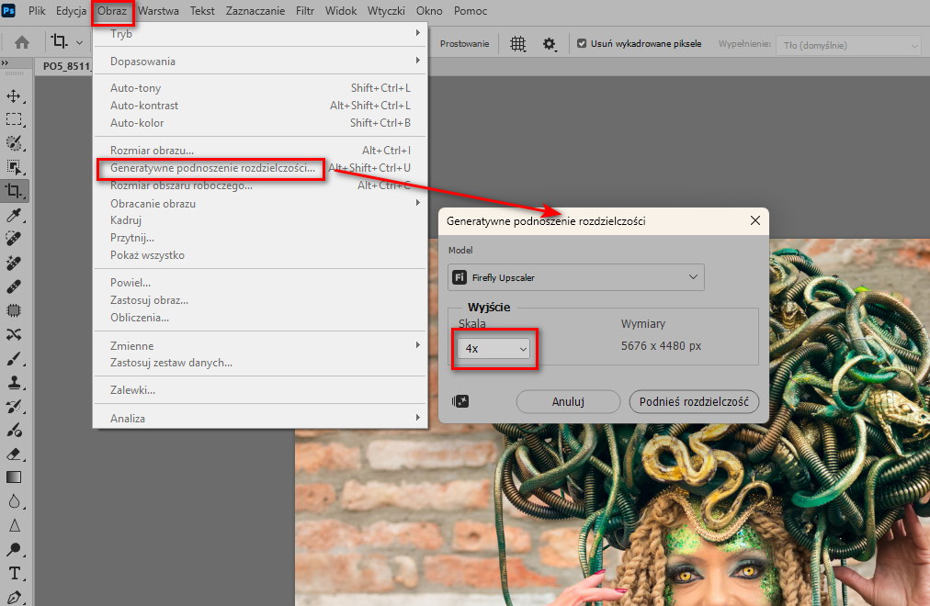Image resolution: width=930 pixels, height=606 pixels.
Task: Select the Eyedropper tool
Action: [x=14, y=215]
